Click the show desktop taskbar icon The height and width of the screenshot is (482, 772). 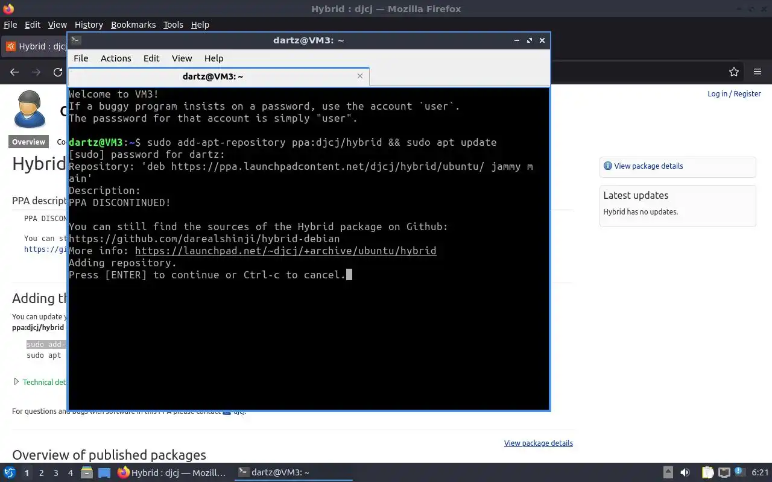click(104, 473)
